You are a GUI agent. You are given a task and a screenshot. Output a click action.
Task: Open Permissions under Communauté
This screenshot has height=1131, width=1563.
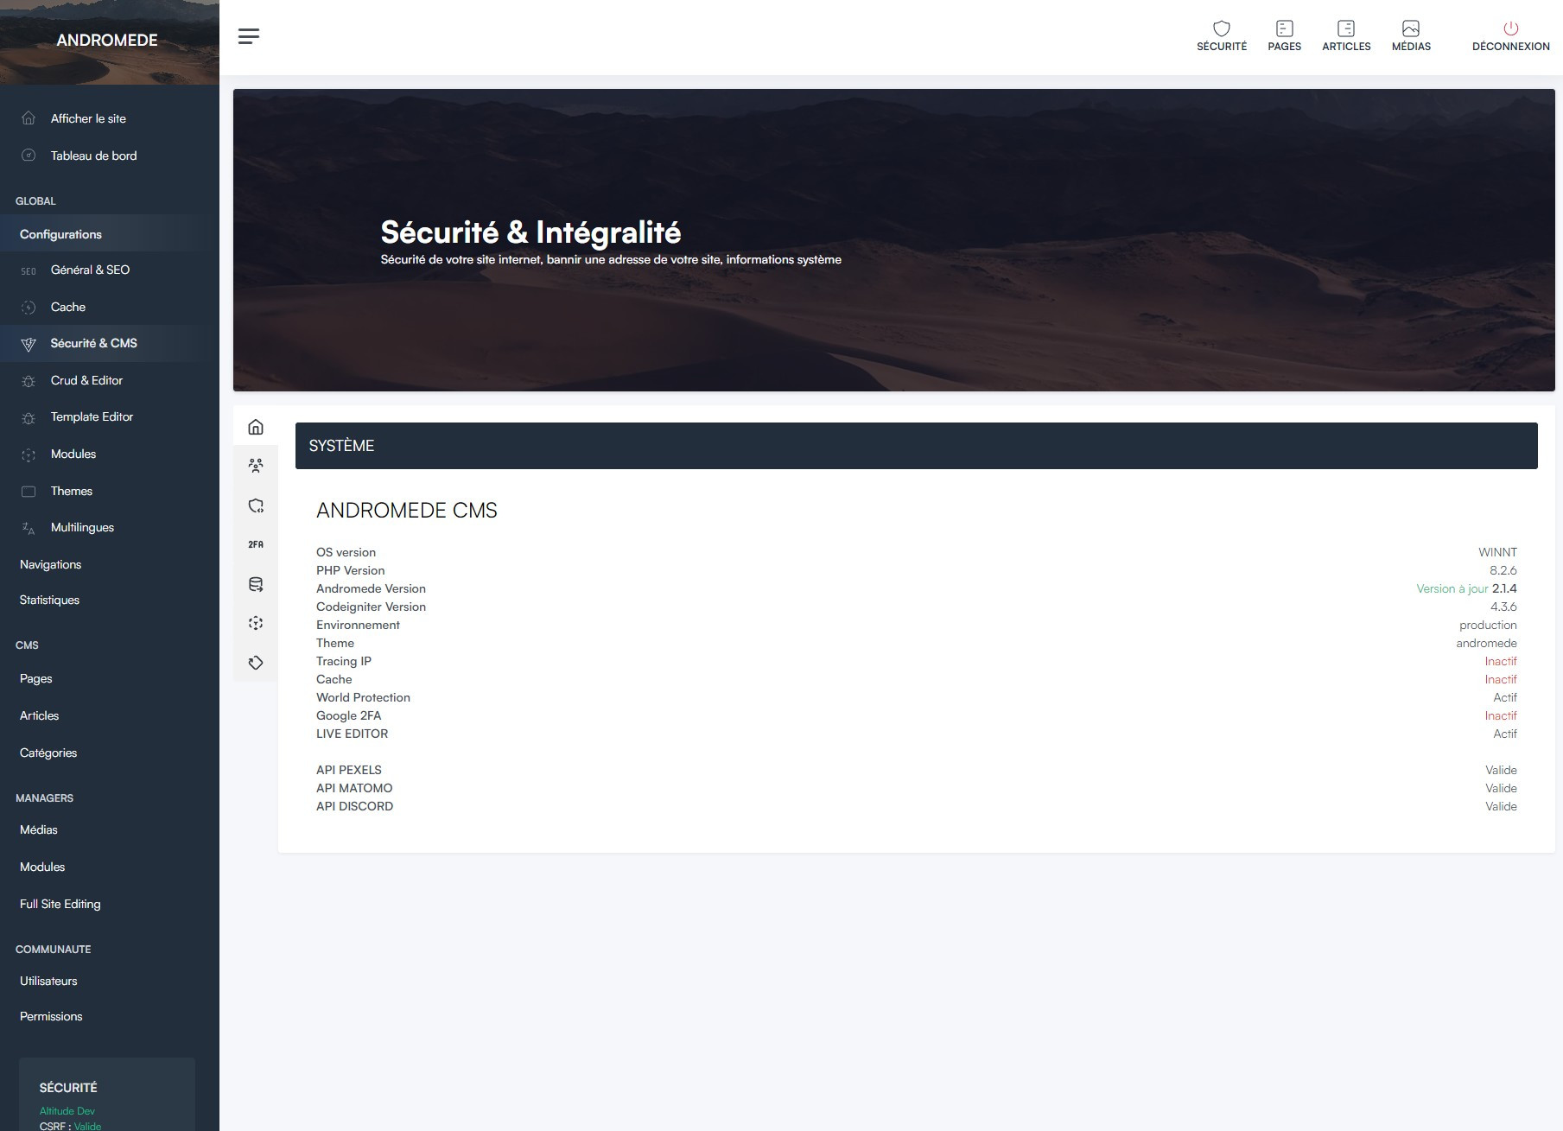click(51, 1016)
